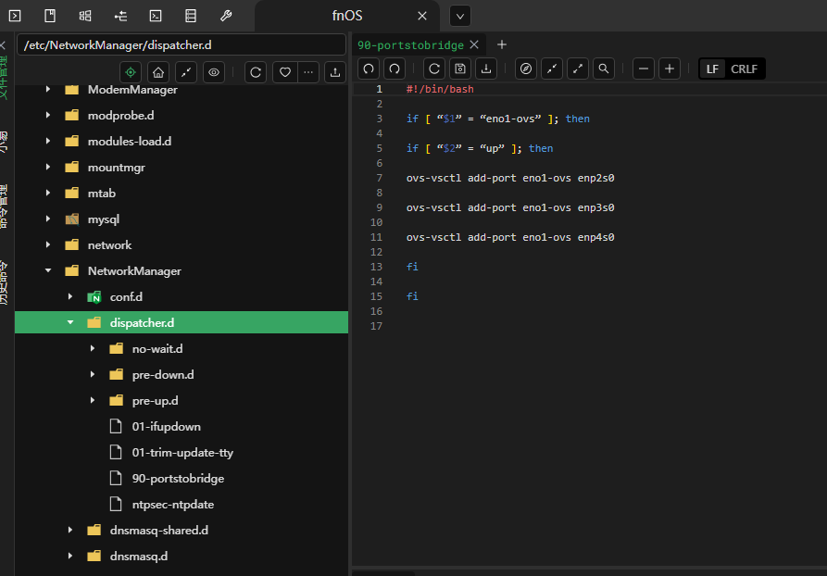Click the file/document icon in top toolbar

click(x=50, y=16)
